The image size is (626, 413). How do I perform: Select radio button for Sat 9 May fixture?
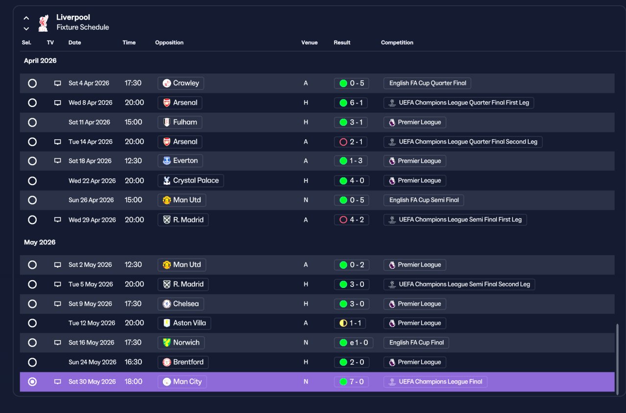[32, 304]
